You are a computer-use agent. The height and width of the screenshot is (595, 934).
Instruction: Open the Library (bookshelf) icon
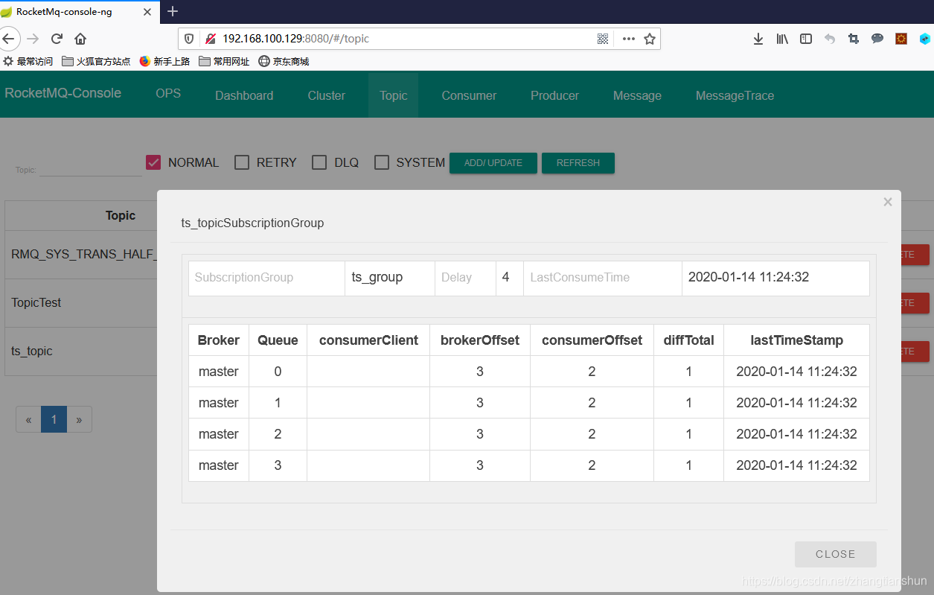coord(782,39)
